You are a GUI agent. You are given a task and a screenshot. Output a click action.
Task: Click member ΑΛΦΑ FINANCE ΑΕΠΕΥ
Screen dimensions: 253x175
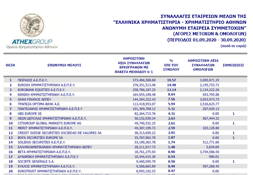pos(34,99)
